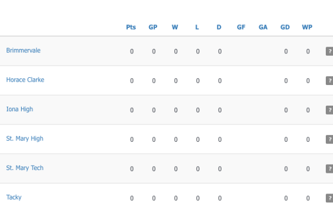Open the help icon for St. Mary High
Image resolution: width=333 pixels, height=219 pixels.
pos(330,140)
